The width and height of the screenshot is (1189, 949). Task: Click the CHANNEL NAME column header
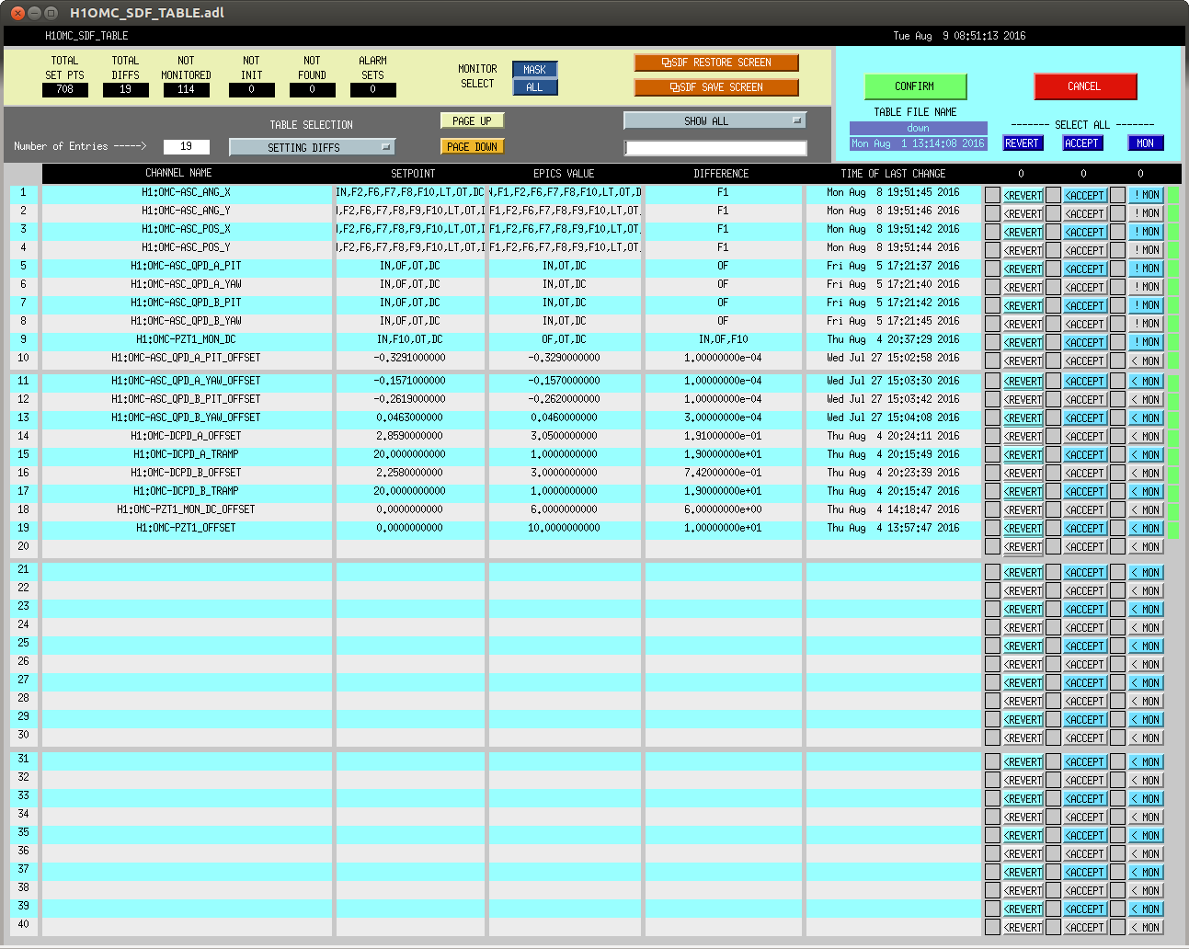[x=179, y=173]
